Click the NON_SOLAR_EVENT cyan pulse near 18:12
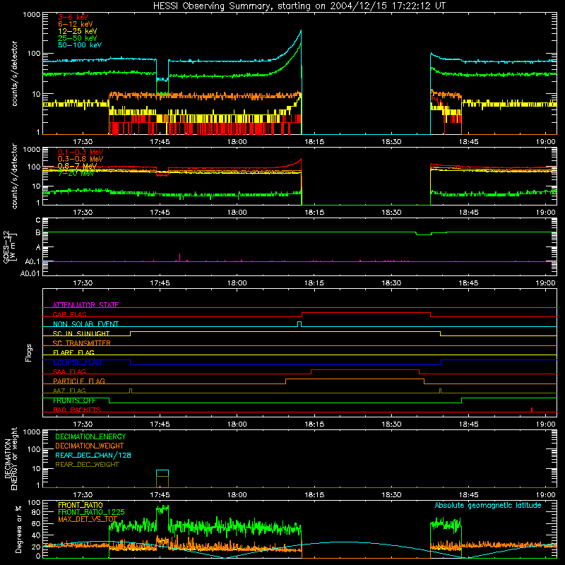 (299, 324)
